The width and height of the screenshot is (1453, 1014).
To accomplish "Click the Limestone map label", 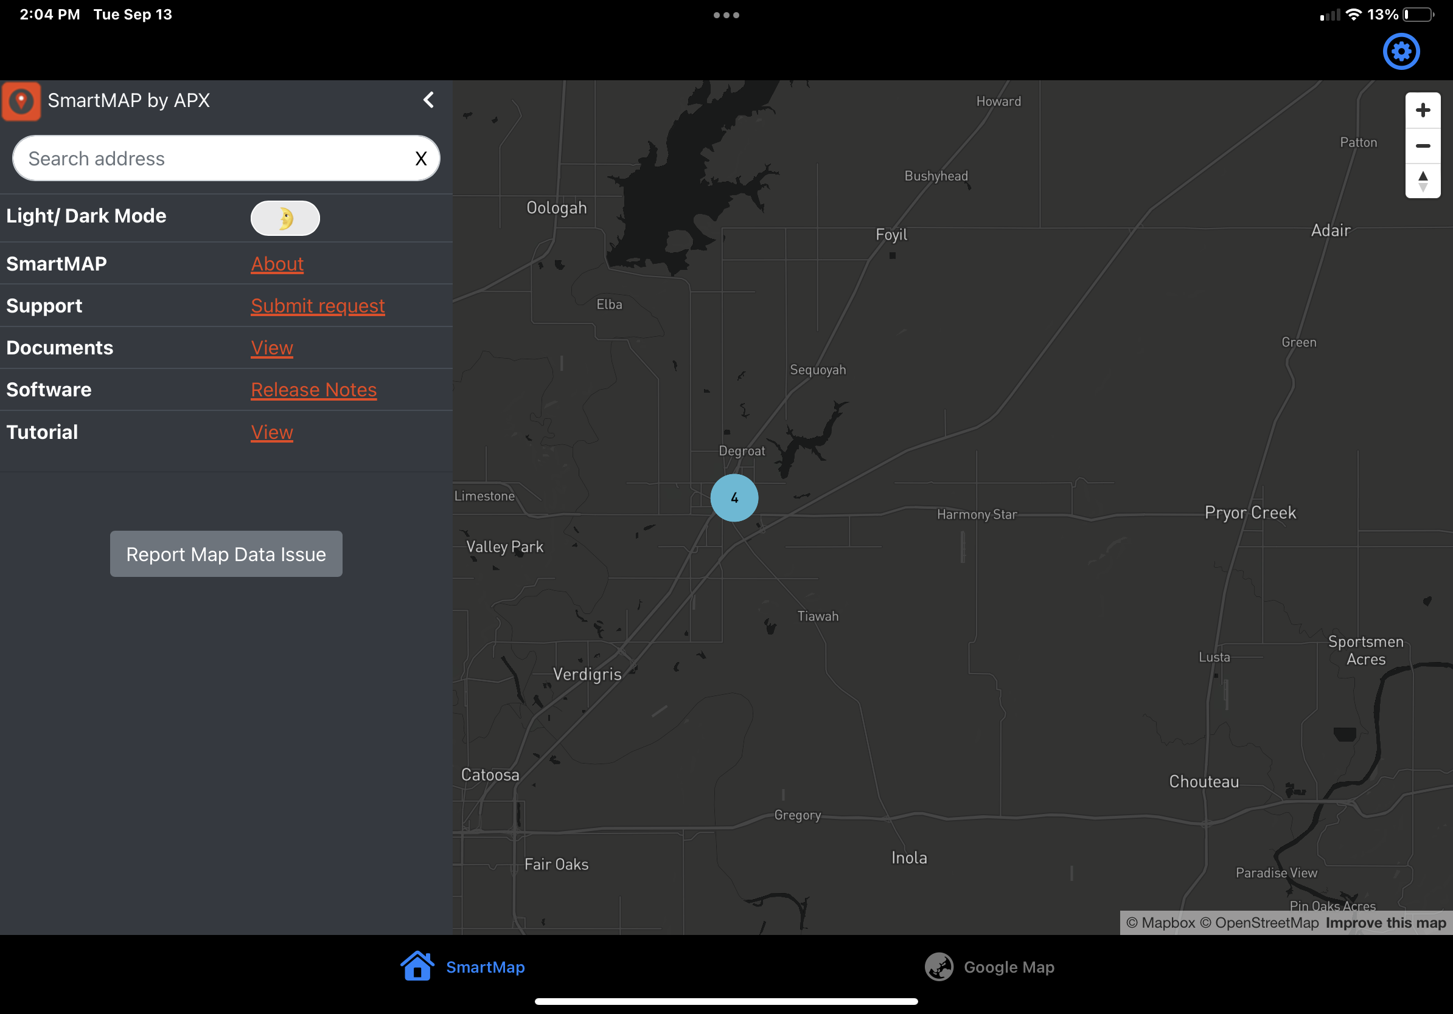I will 484,496.
